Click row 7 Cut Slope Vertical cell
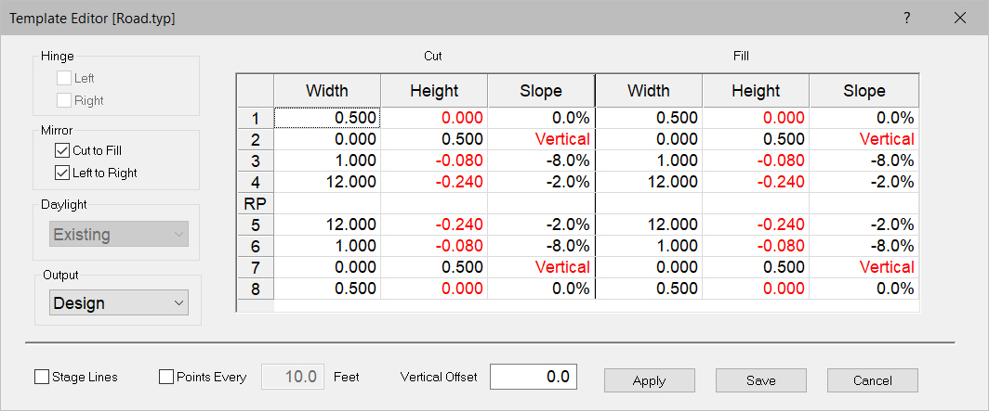Screen dimensions: 989x411 coord(541,267)
